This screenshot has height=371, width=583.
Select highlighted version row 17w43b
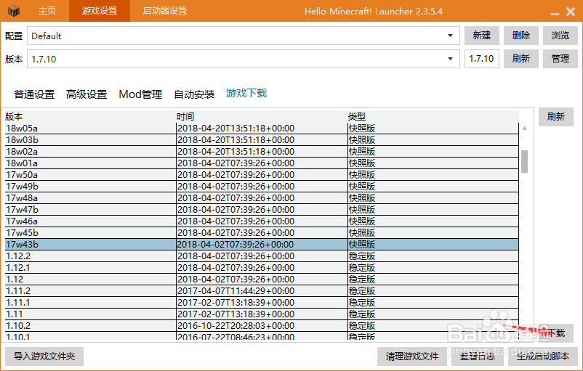click(x=262, y=245)
